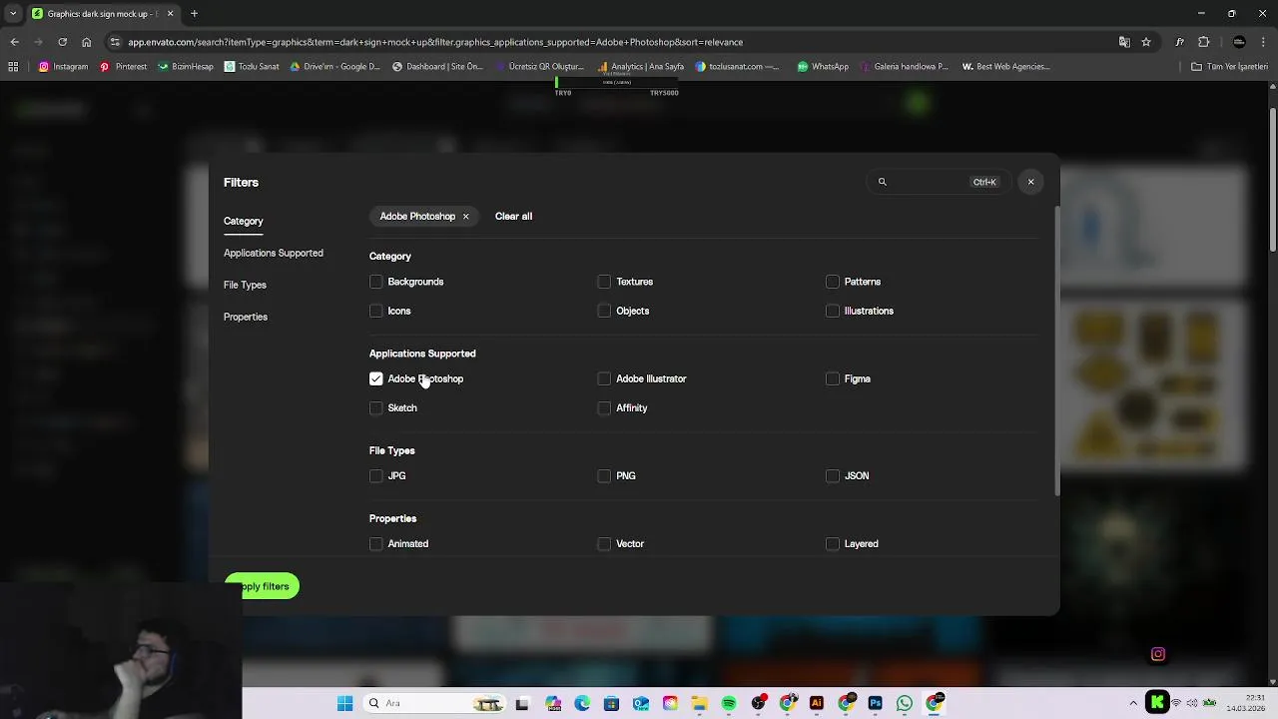Screen dimensions: 1278x719
Task: Enable the Animated property checkbox
Action: point(376,543)
